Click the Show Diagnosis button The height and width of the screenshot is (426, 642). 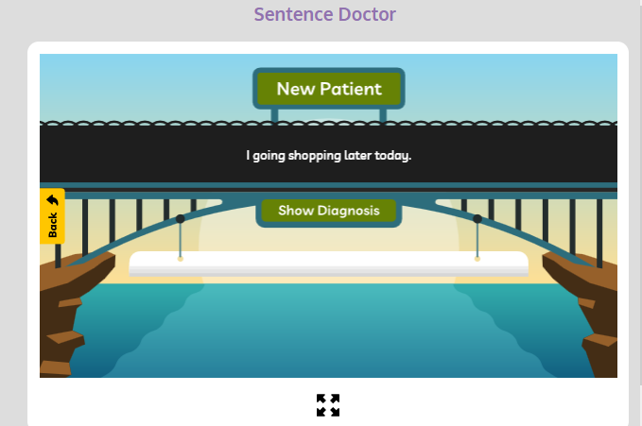tap(329, 211)
